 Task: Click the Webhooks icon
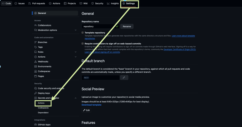pos(35,61)
